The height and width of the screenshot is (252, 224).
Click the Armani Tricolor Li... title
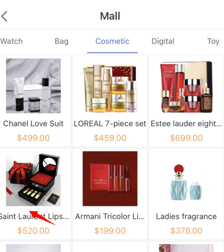click(x=110, y=216)
